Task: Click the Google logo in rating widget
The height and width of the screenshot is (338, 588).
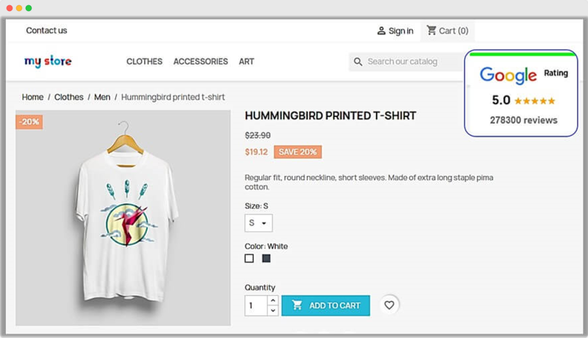Action: (508, 75)
